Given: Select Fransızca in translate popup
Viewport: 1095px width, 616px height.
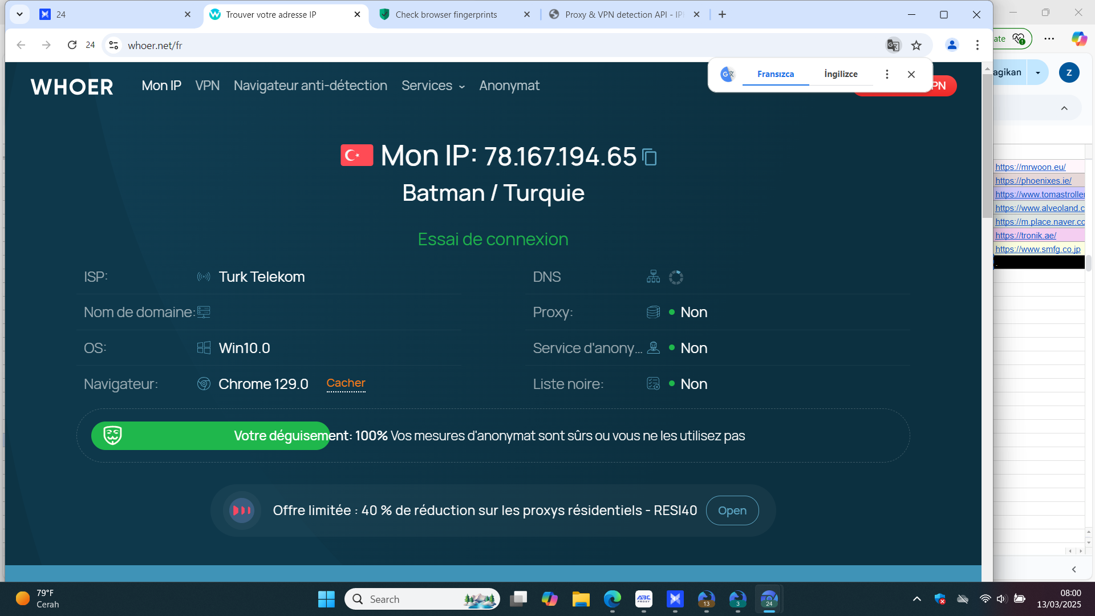Looking at the screenshot, I should [x=776, y=74].
